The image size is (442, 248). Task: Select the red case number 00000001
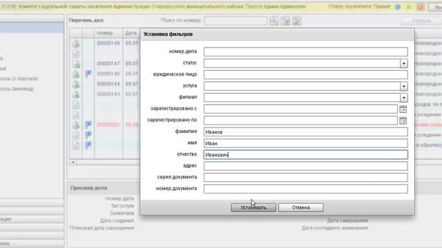pyautogui.click(x=108, y=125)
